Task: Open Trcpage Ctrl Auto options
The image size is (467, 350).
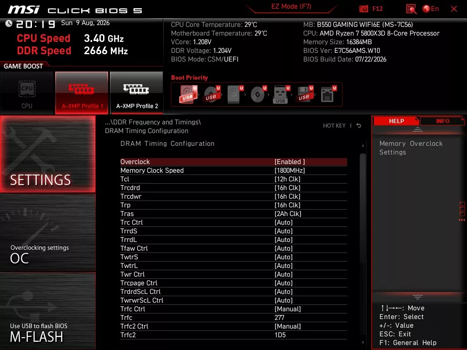Action: tap(233, 283)
